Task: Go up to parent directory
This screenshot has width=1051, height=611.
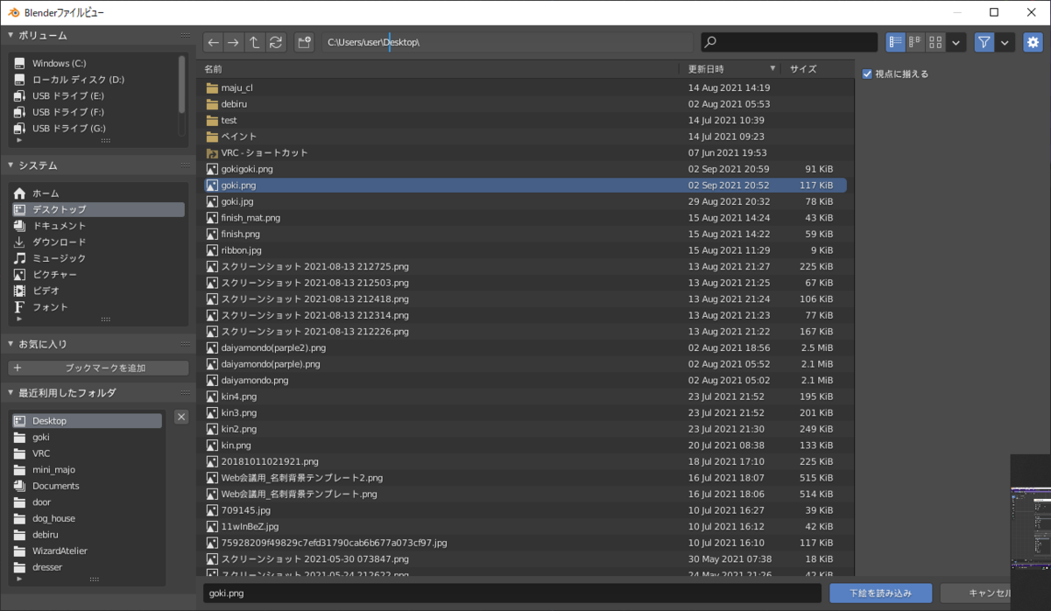Action: [254, 42]
